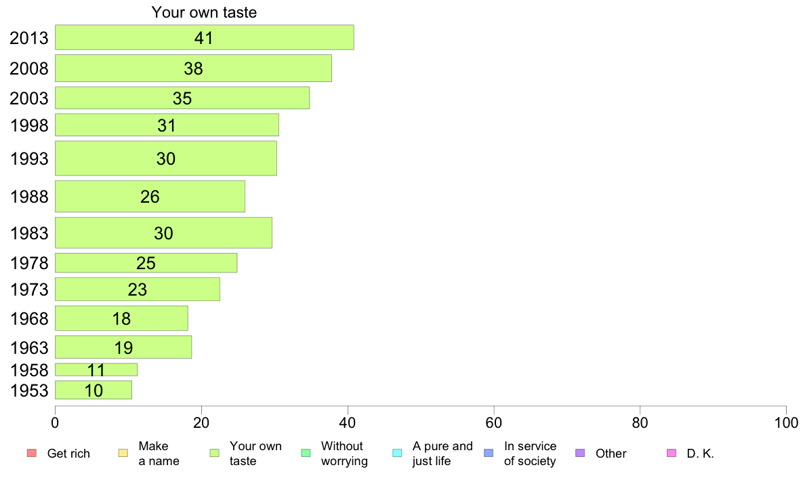Select the 1973 year axis label
This screenshot has width=805, height=499.
coord(28,290)
